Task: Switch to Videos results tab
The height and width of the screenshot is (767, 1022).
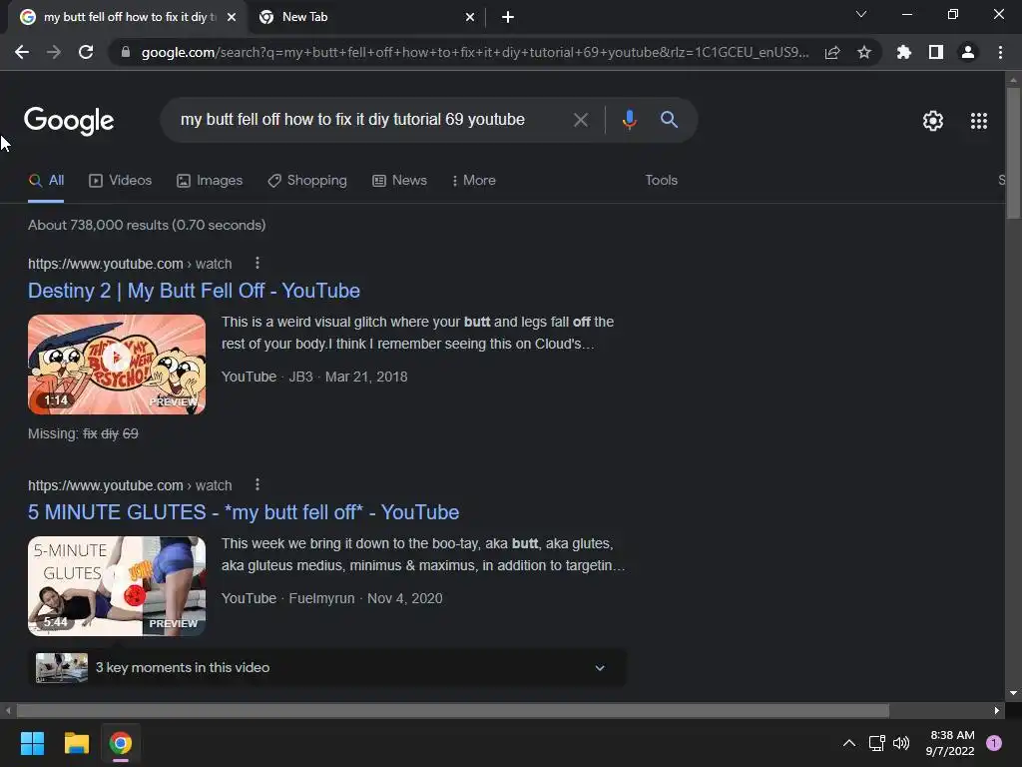Action: 121,180
